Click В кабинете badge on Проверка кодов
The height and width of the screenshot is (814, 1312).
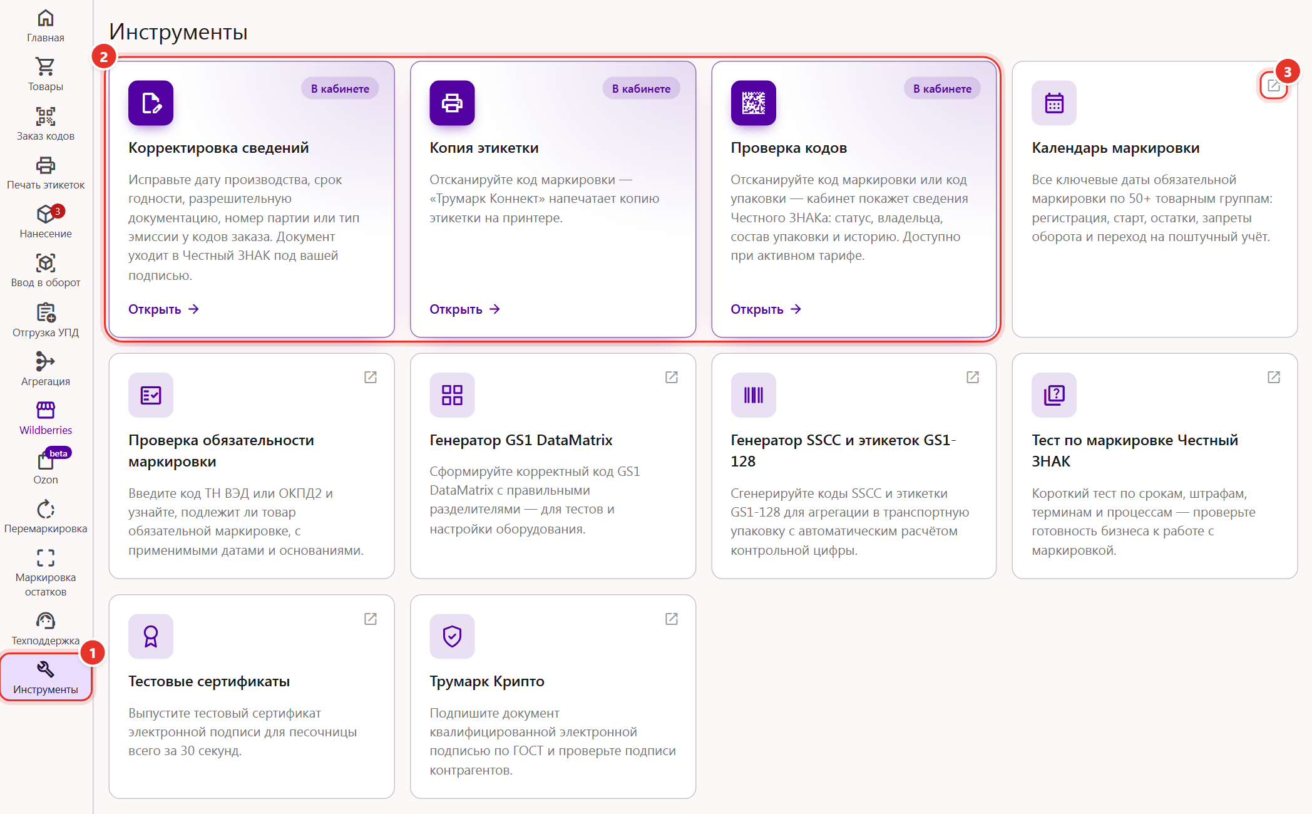(x=942, y=88)
